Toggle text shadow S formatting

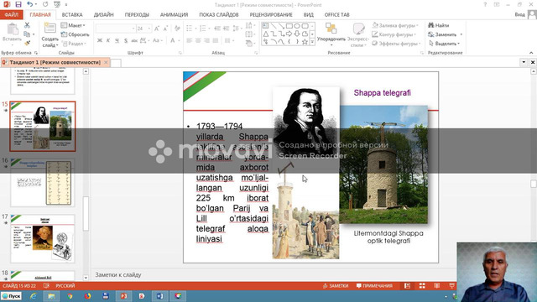[x=126, y=40]
